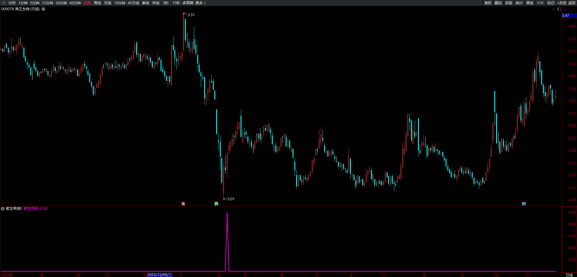Image resolution: width=577 pixels, height=277 pixels.
Task: Click the green 跌 marker below the chart
Action: click(x=216, y=204)
